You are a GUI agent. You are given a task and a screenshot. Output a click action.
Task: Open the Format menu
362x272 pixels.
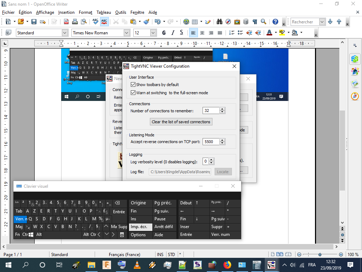tap(86, 12)
